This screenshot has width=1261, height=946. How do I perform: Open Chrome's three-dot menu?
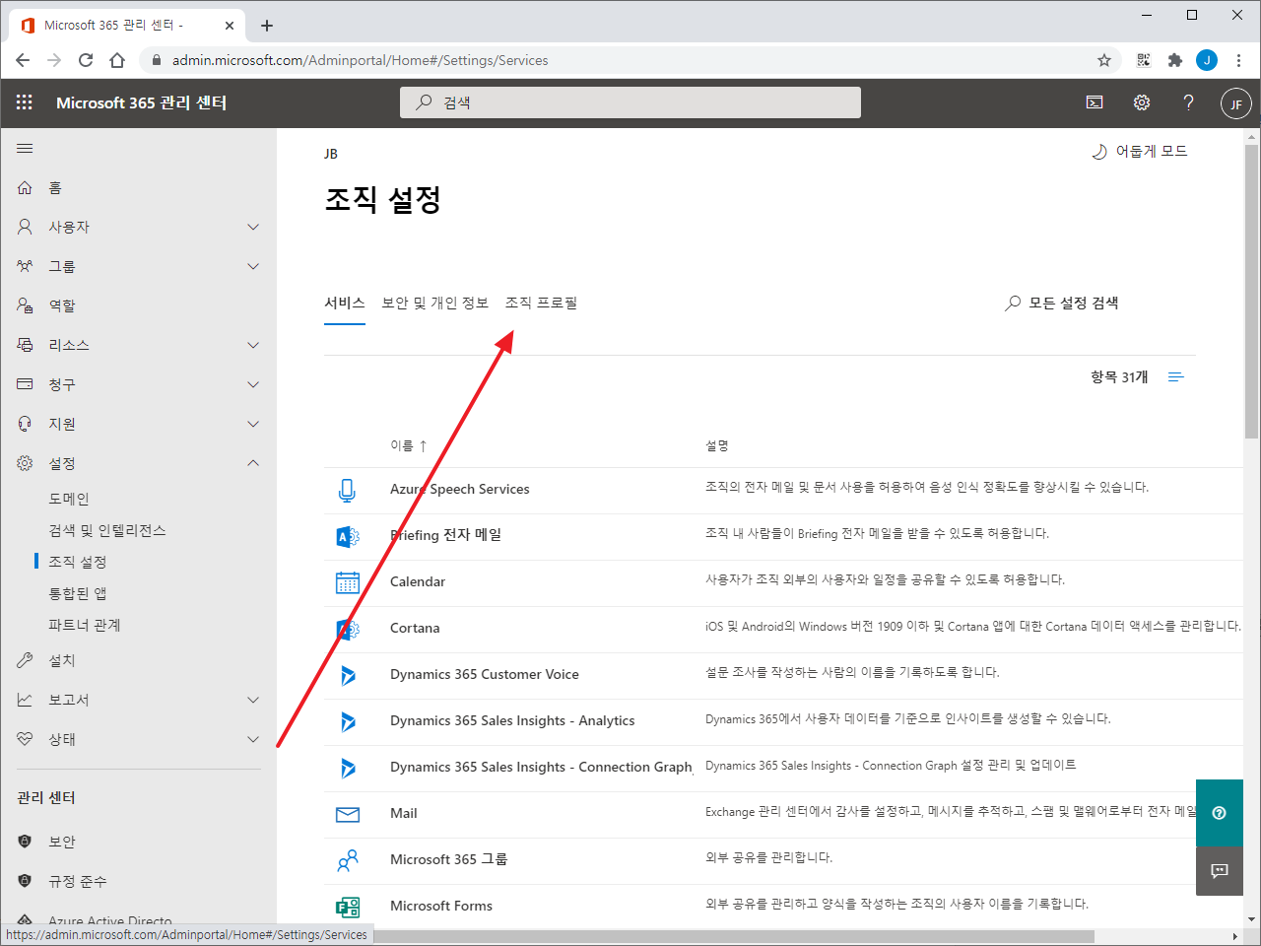[1238, 60]
